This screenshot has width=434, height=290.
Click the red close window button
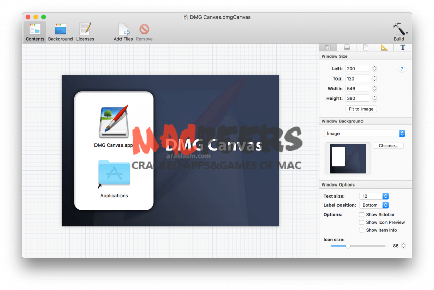tap(28, 17)
